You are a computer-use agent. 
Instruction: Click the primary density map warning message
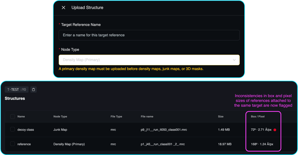tap(131, 69)
